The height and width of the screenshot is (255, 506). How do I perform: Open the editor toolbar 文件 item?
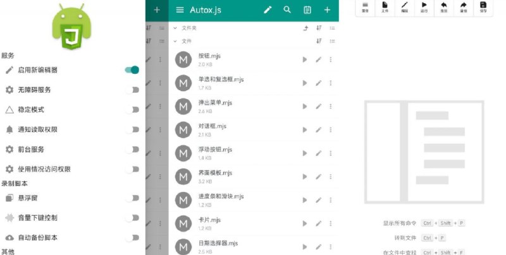pos(385,7)
